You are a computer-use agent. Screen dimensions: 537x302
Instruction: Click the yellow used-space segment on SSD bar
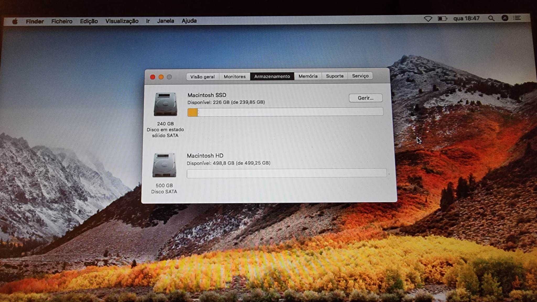[192, 112]
